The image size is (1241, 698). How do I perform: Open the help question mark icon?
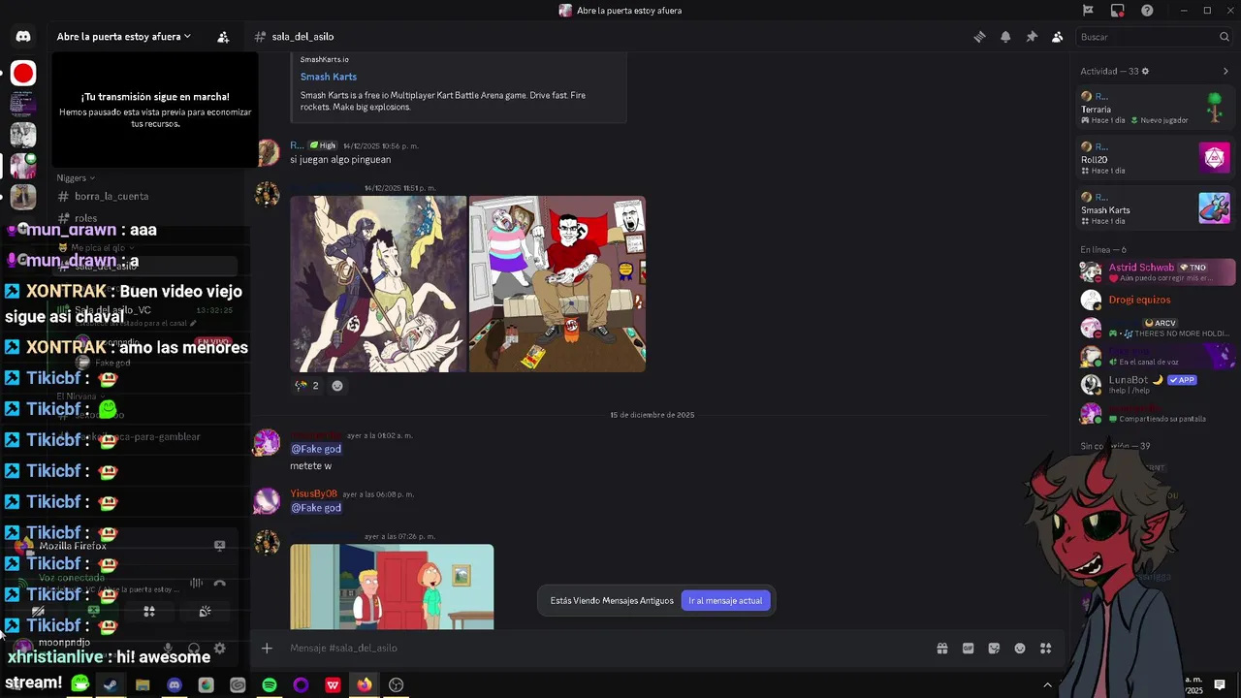click(x=1147, y=11)
